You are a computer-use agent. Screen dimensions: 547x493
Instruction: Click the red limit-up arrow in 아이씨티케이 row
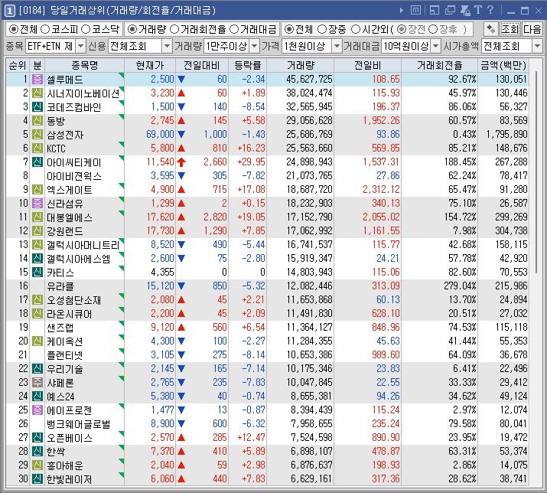(x=181, y=162)
